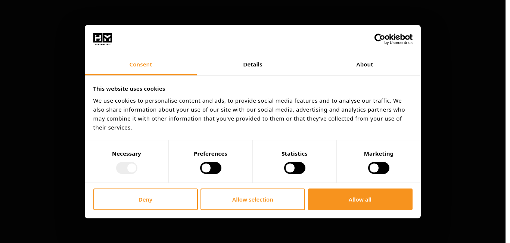Open the Cookiebot logo link
This screenshot has width=510, height=243.
click(393, 39)
